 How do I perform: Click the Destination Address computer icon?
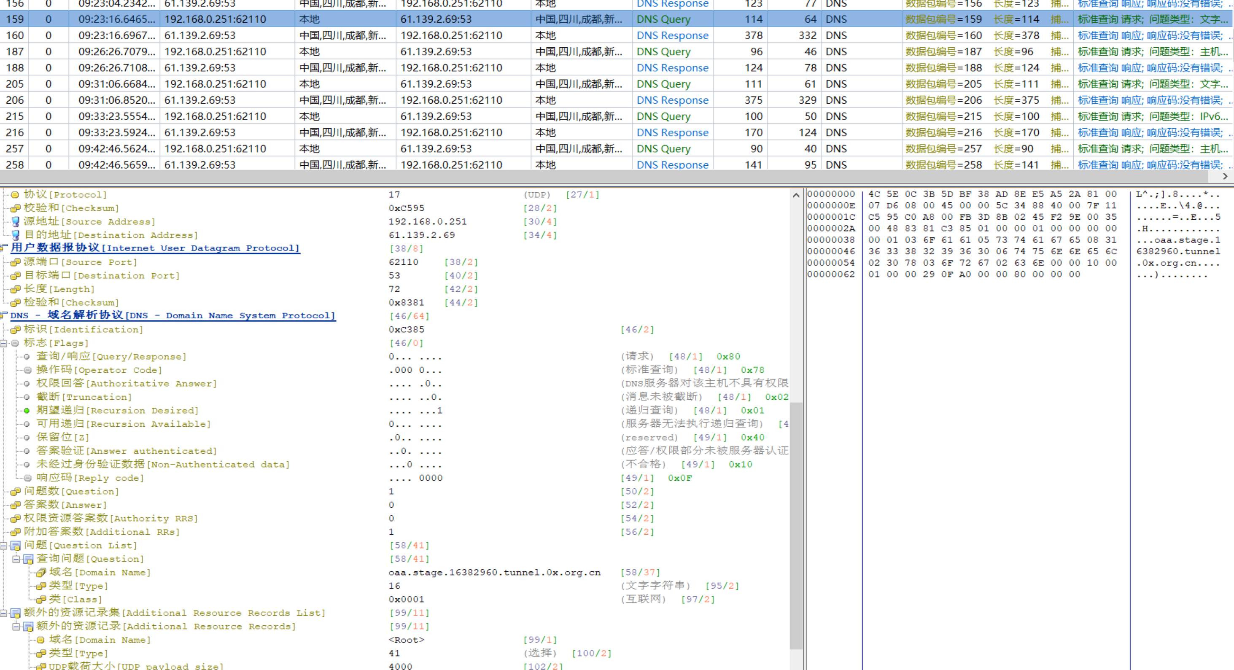coord(15,235)
